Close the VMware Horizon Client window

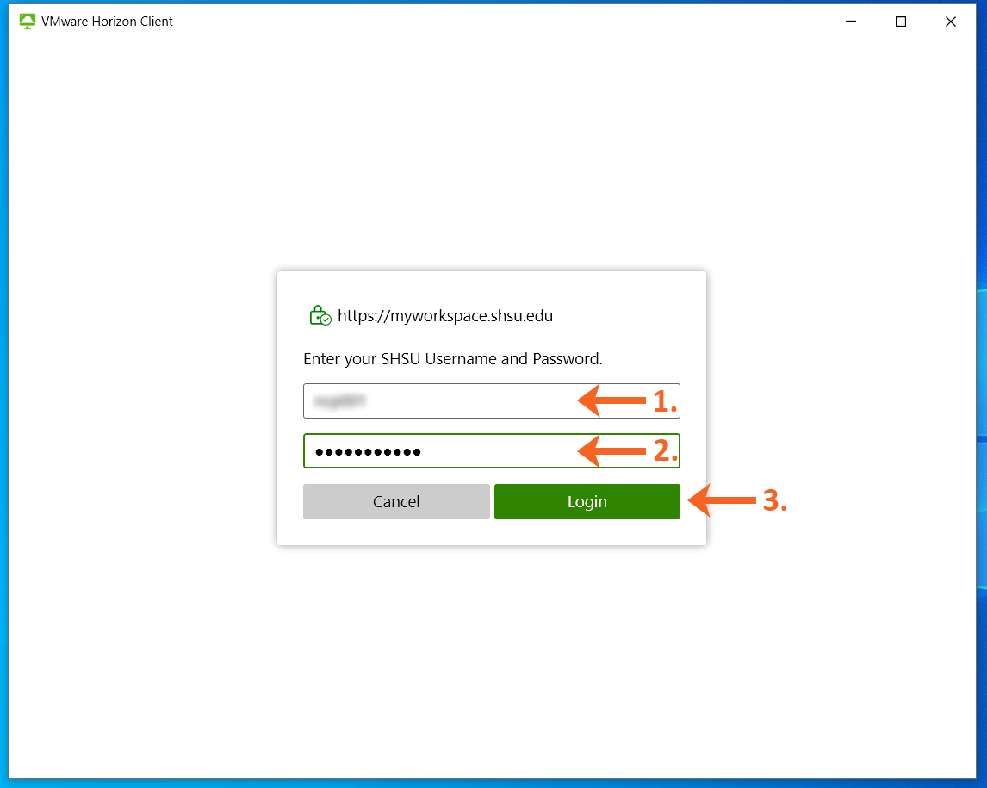tap(950, 21)
